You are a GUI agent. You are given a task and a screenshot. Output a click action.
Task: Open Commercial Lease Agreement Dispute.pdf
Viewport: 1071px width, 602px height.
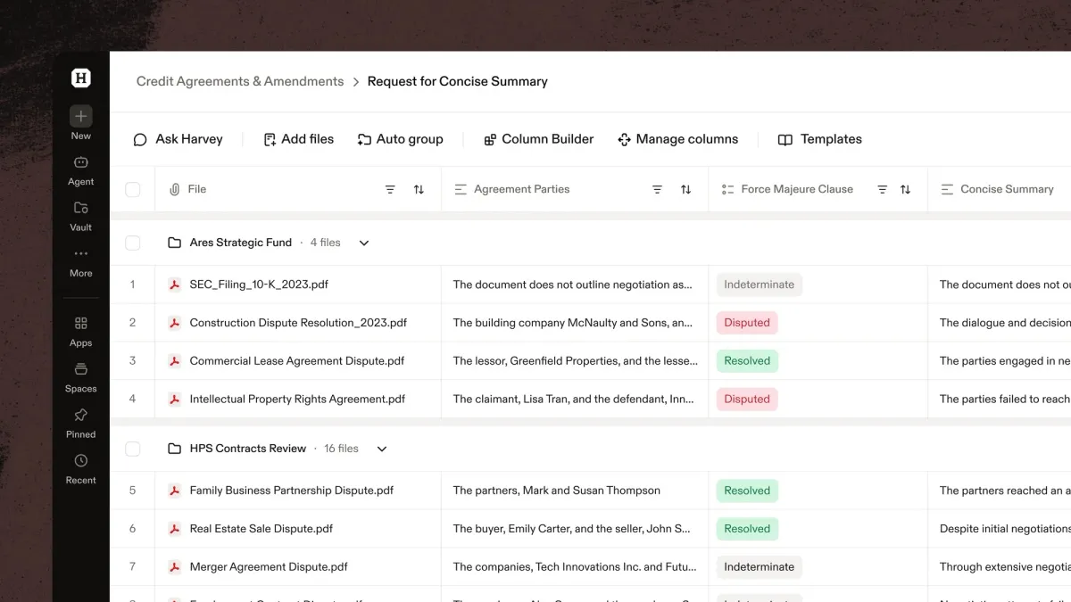(297, 361)
